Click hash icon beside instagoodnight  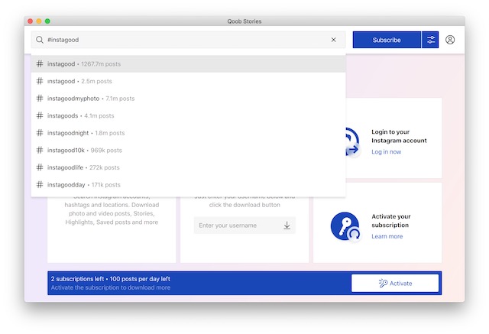pos(40,133)
